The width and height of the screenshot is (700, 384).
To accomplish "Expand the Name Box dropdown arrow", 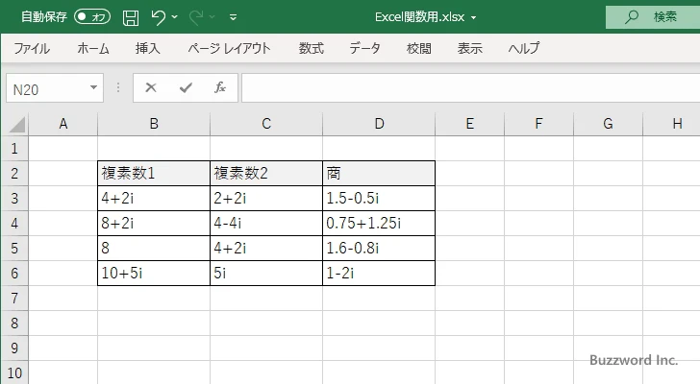I will tap(93, 87).
